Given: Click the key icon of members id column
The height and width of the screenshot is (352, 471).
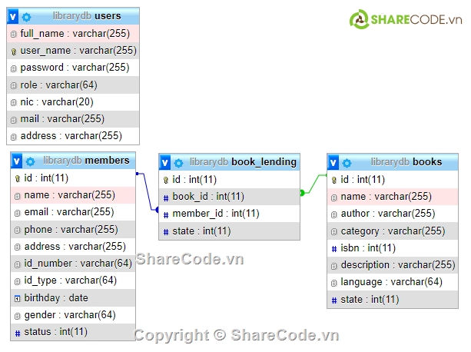Looking at the screenshot, I should (x=18, y=178).
